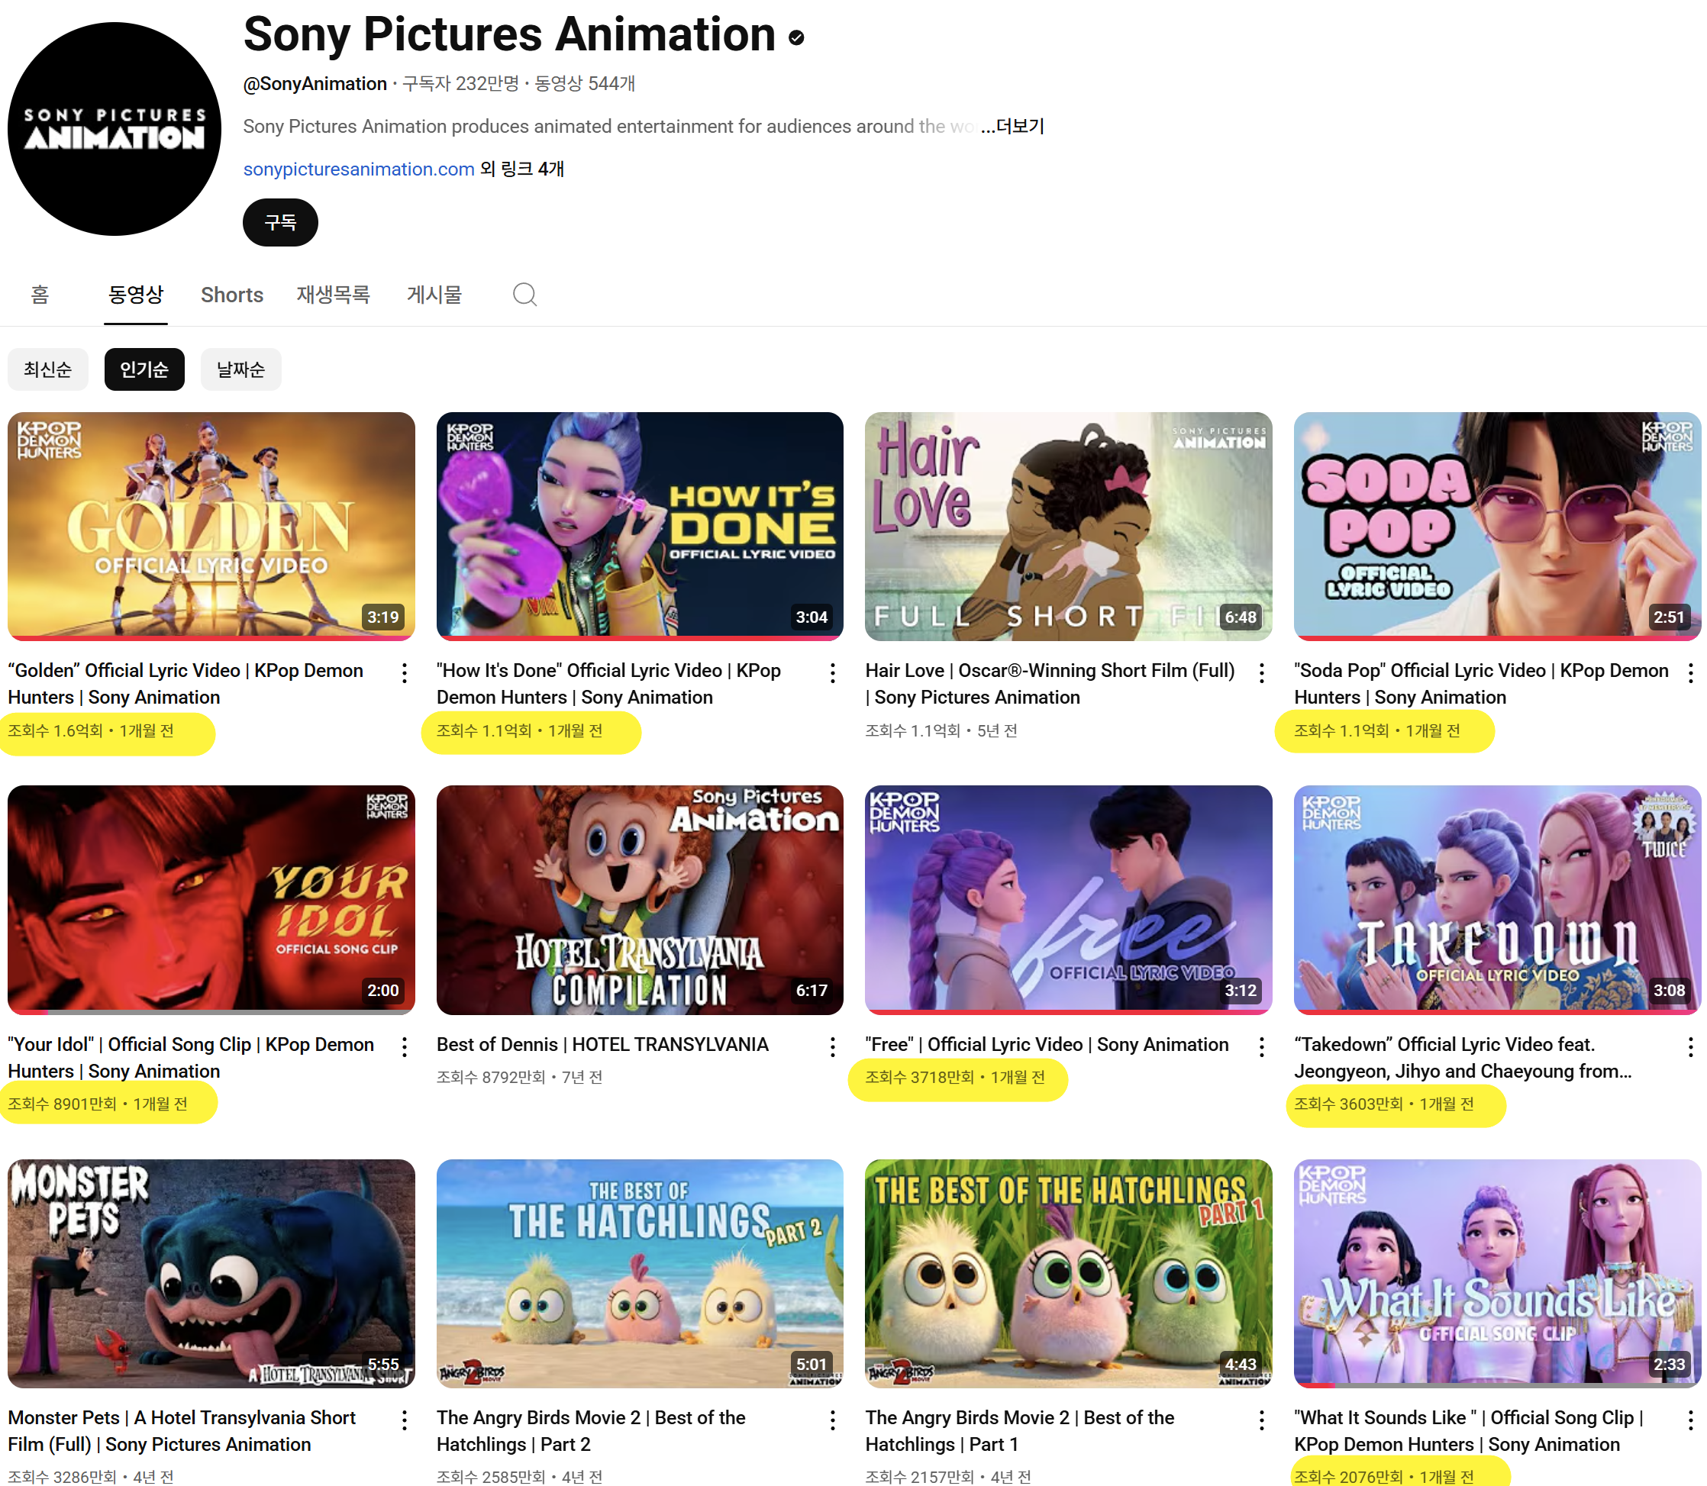Image resolution: width=1707 pixels, height=1486 pixels.
Task: Open more options for "How It's Done" video
Action: [x=833, y=673]
